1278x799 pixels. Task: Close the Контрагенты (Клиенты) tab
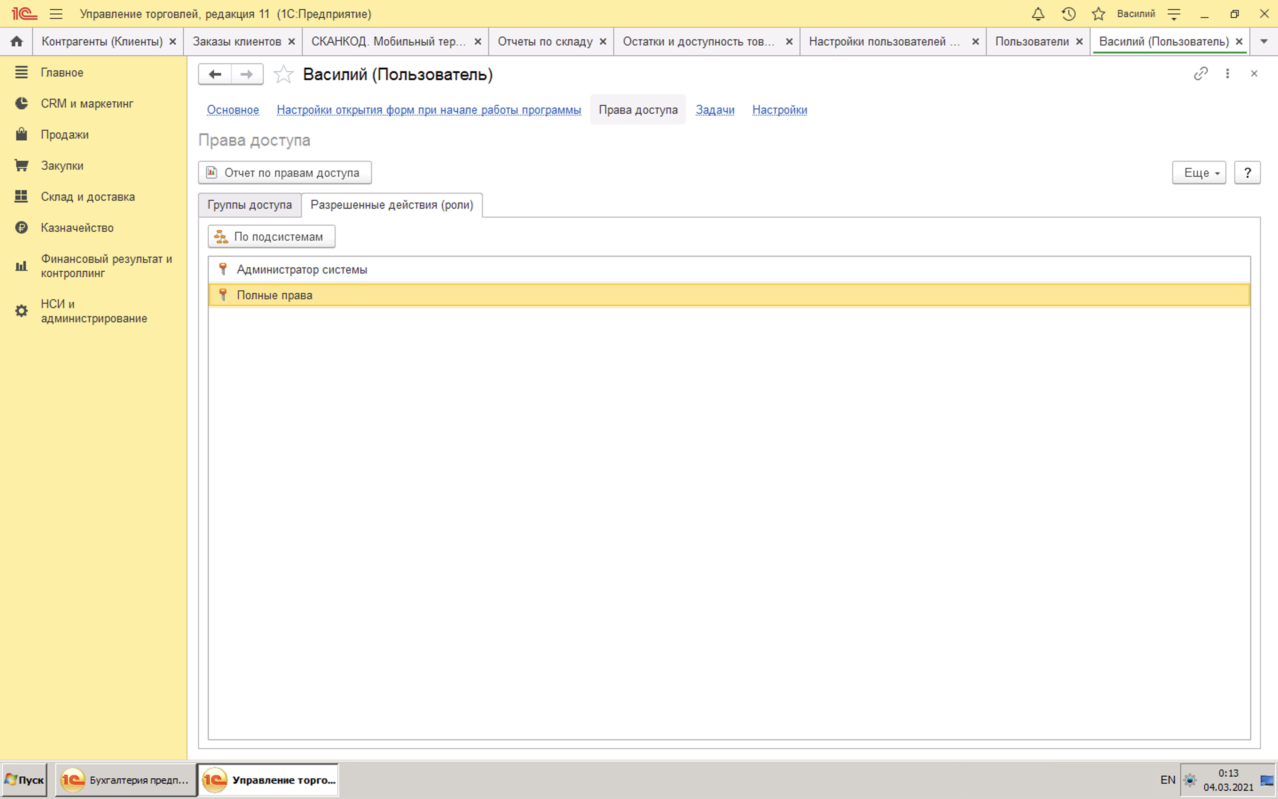click(173, 42)
